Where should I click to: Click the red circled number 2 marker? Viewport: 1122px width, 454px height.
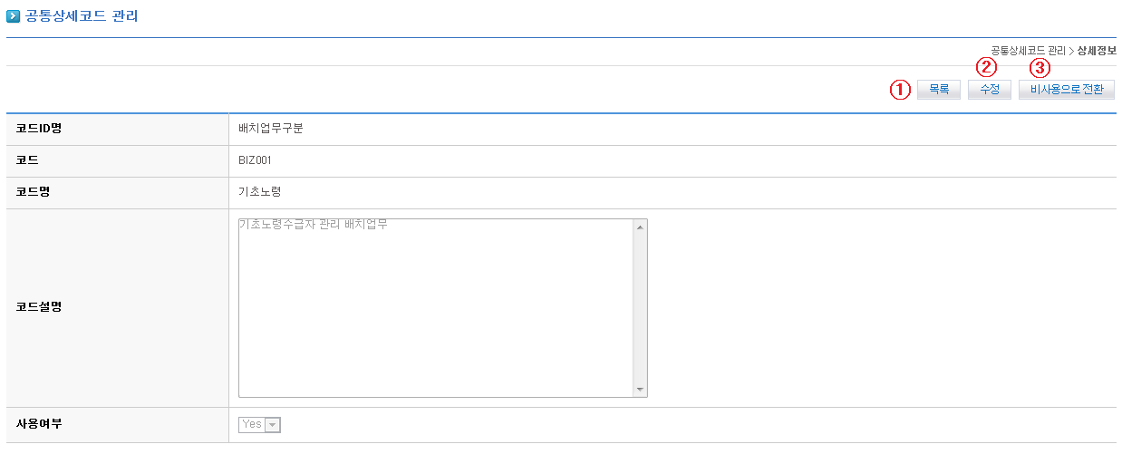click(x=986, y=67)
